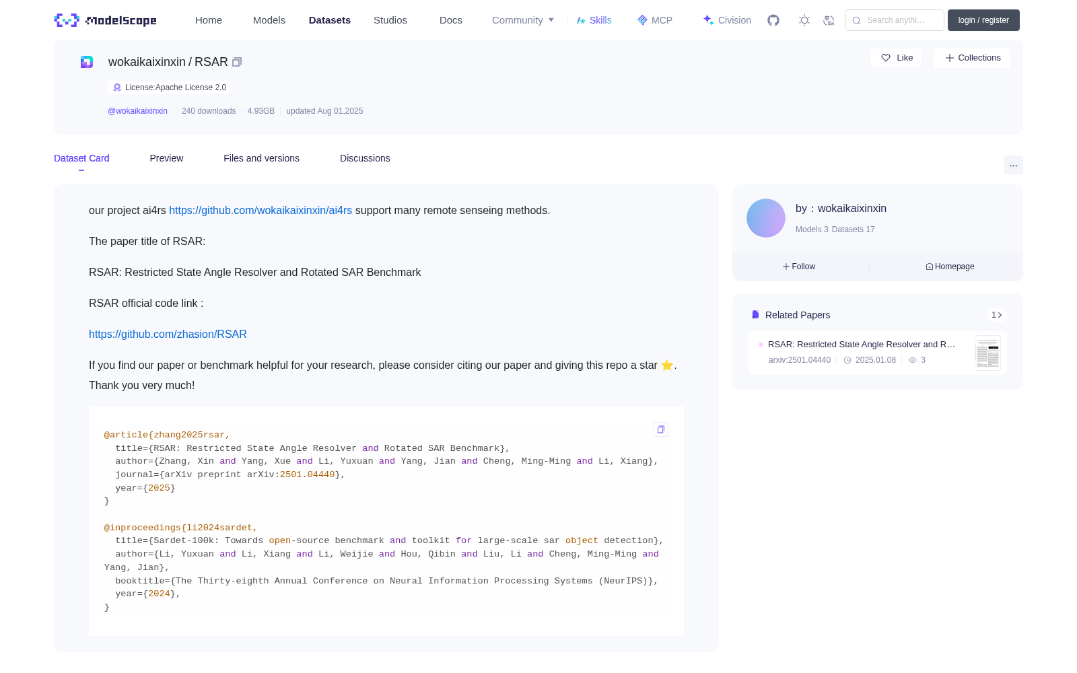Like this dataset with heart button
This screenshot has width=1077, height=673.
[x=896, y=58]
